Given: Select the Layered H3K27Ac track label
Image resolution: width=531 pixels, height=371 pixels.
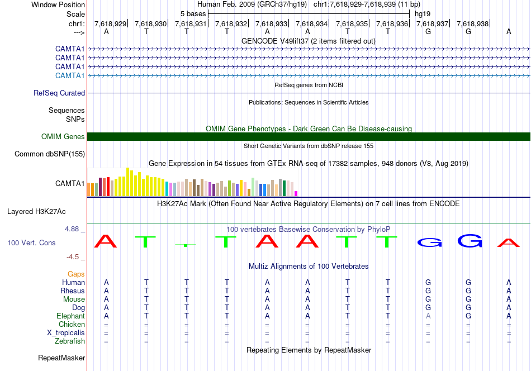Looking at the screenshot, I should (x=36, y=212).
